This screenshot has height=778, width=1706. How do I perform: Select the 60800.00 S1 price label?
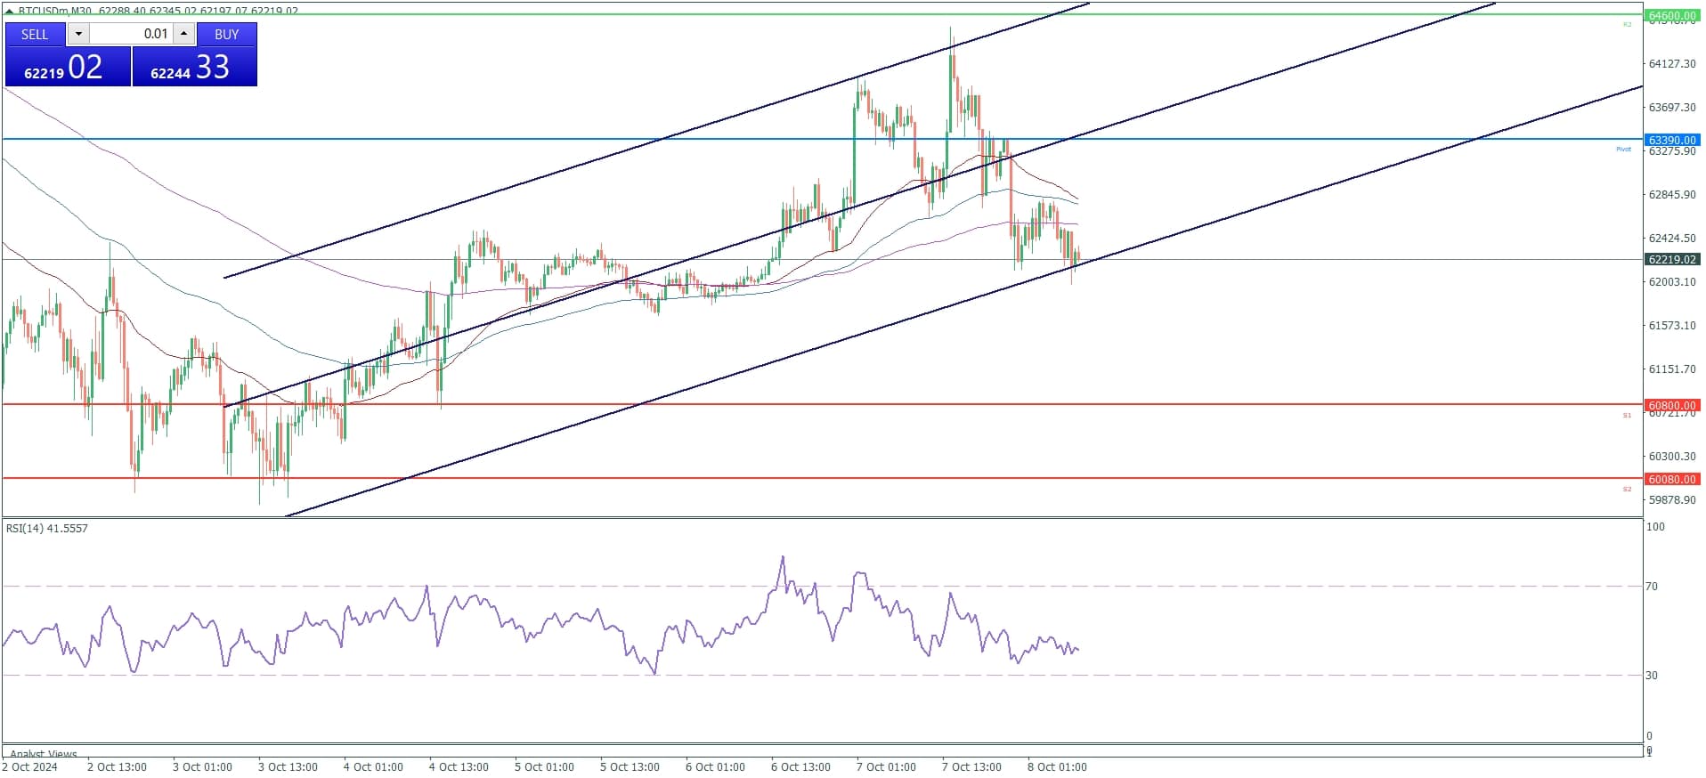click(x=1671, y=405)
